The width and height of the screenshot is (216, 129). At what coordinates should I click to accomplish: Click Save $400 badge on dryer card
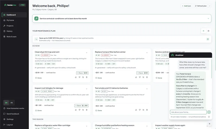tap(82, 73)
